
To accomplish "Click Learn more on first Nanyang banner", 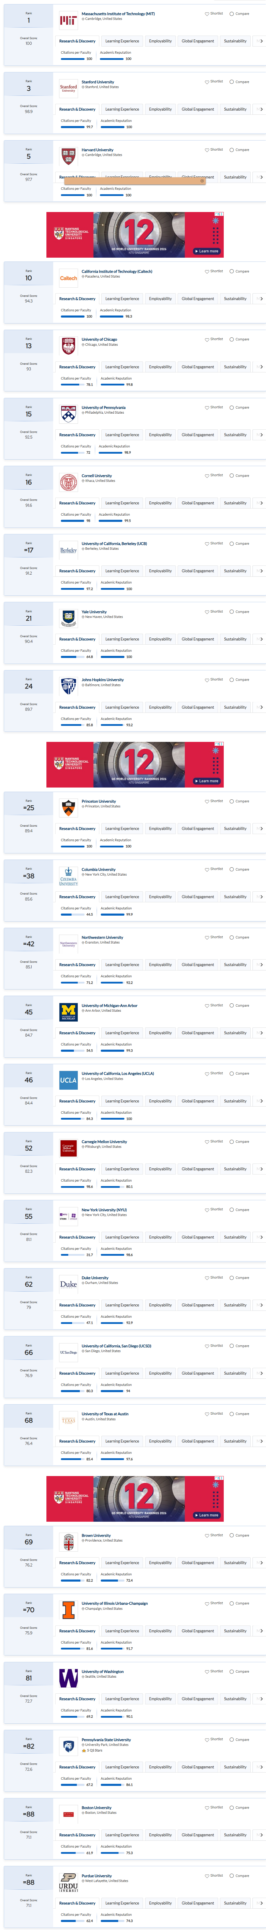I will click(x=206, y=251).
